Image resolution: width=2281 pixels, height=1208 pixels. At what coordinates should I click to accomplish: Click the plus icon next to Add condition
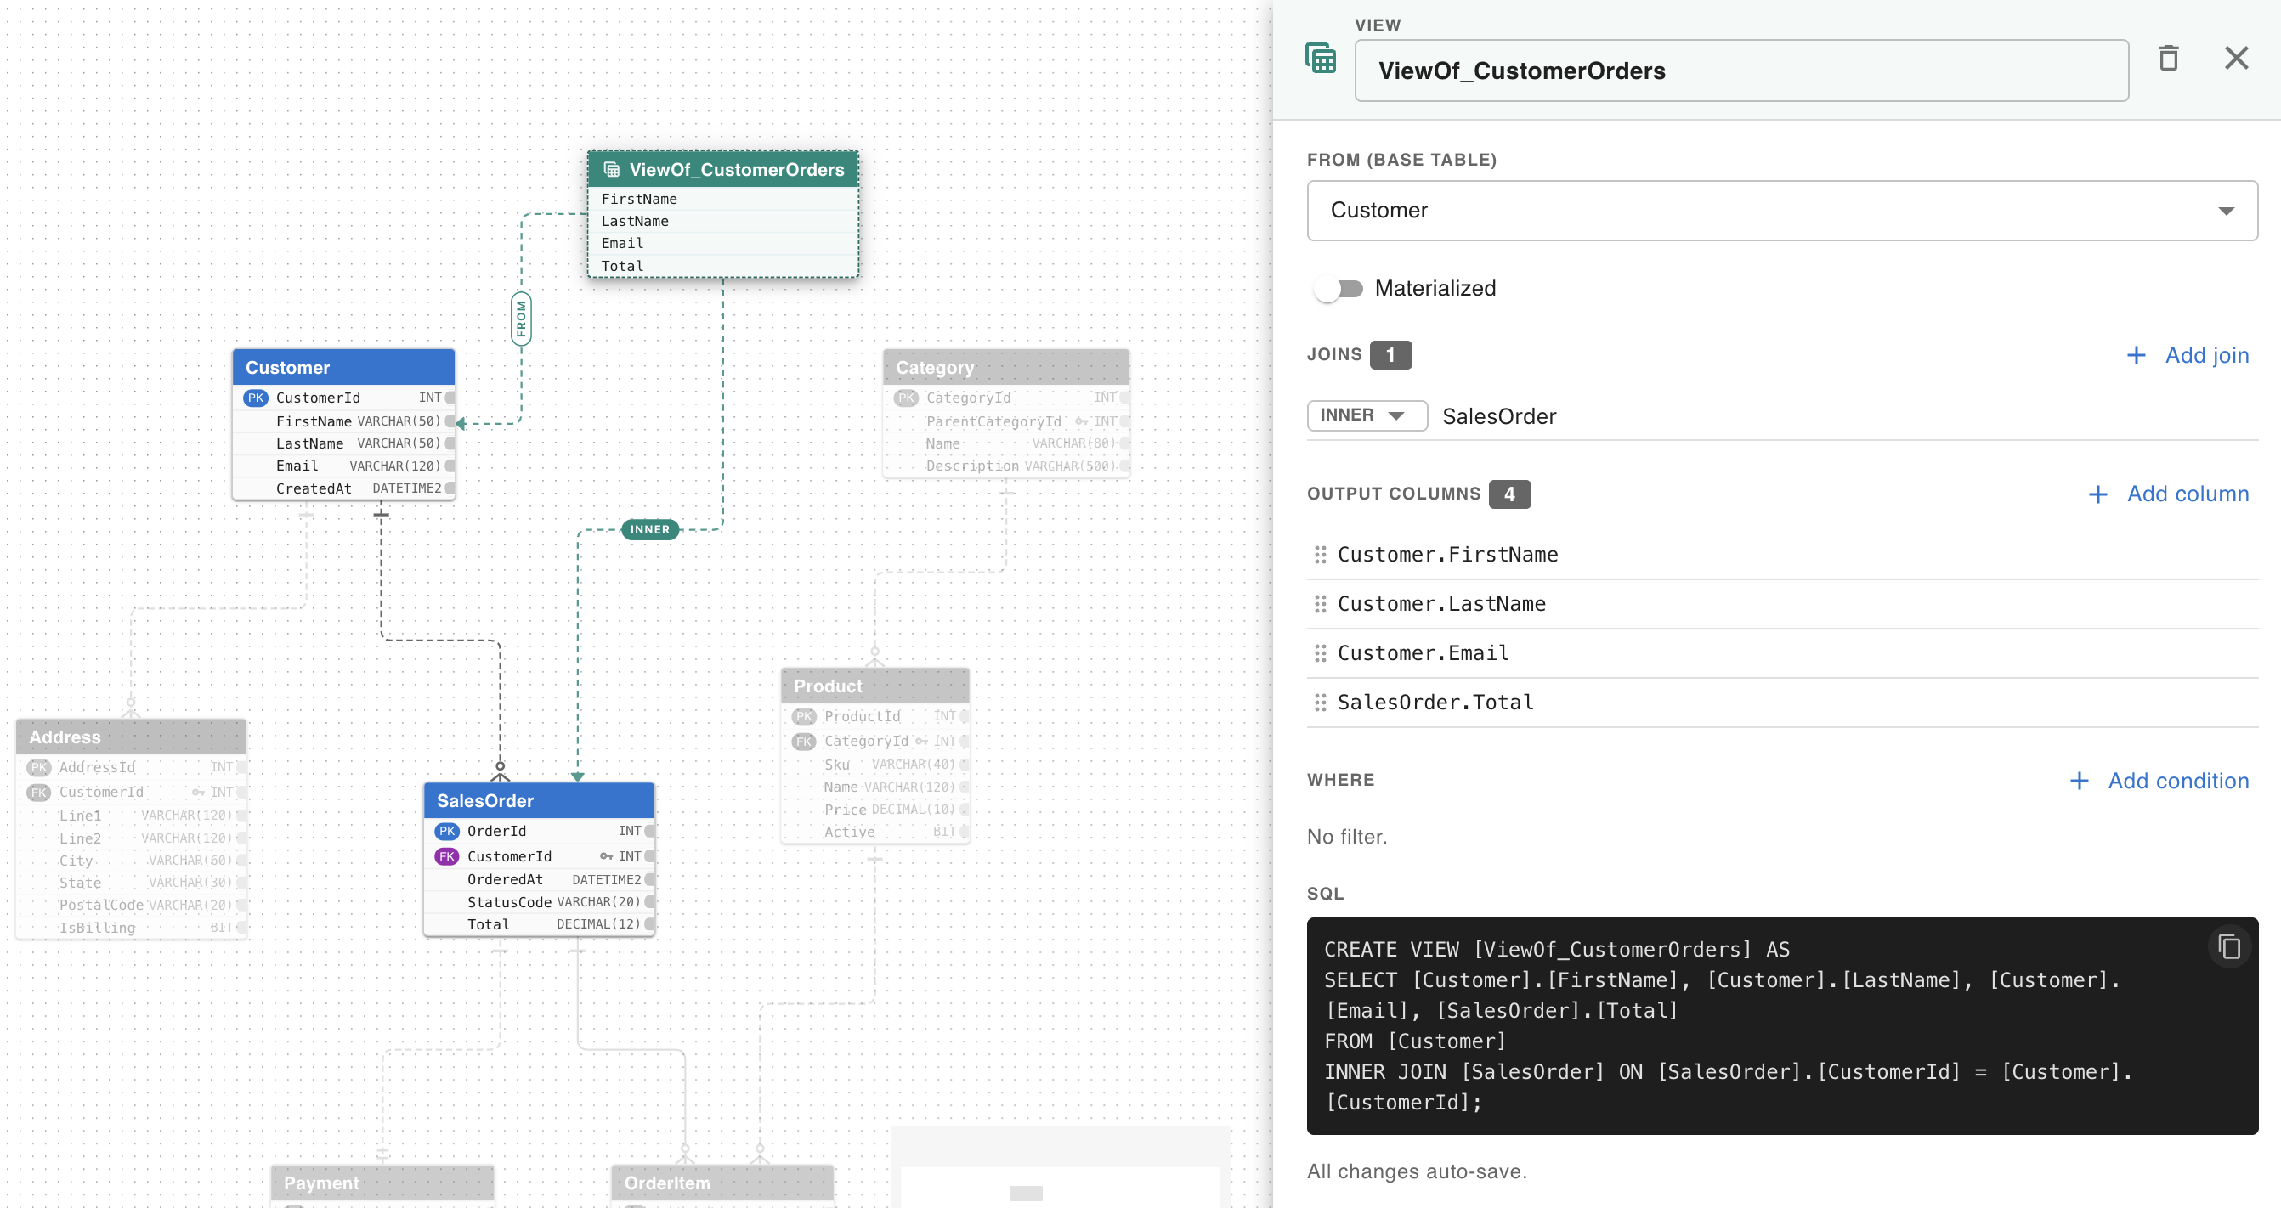(2079, 782)
